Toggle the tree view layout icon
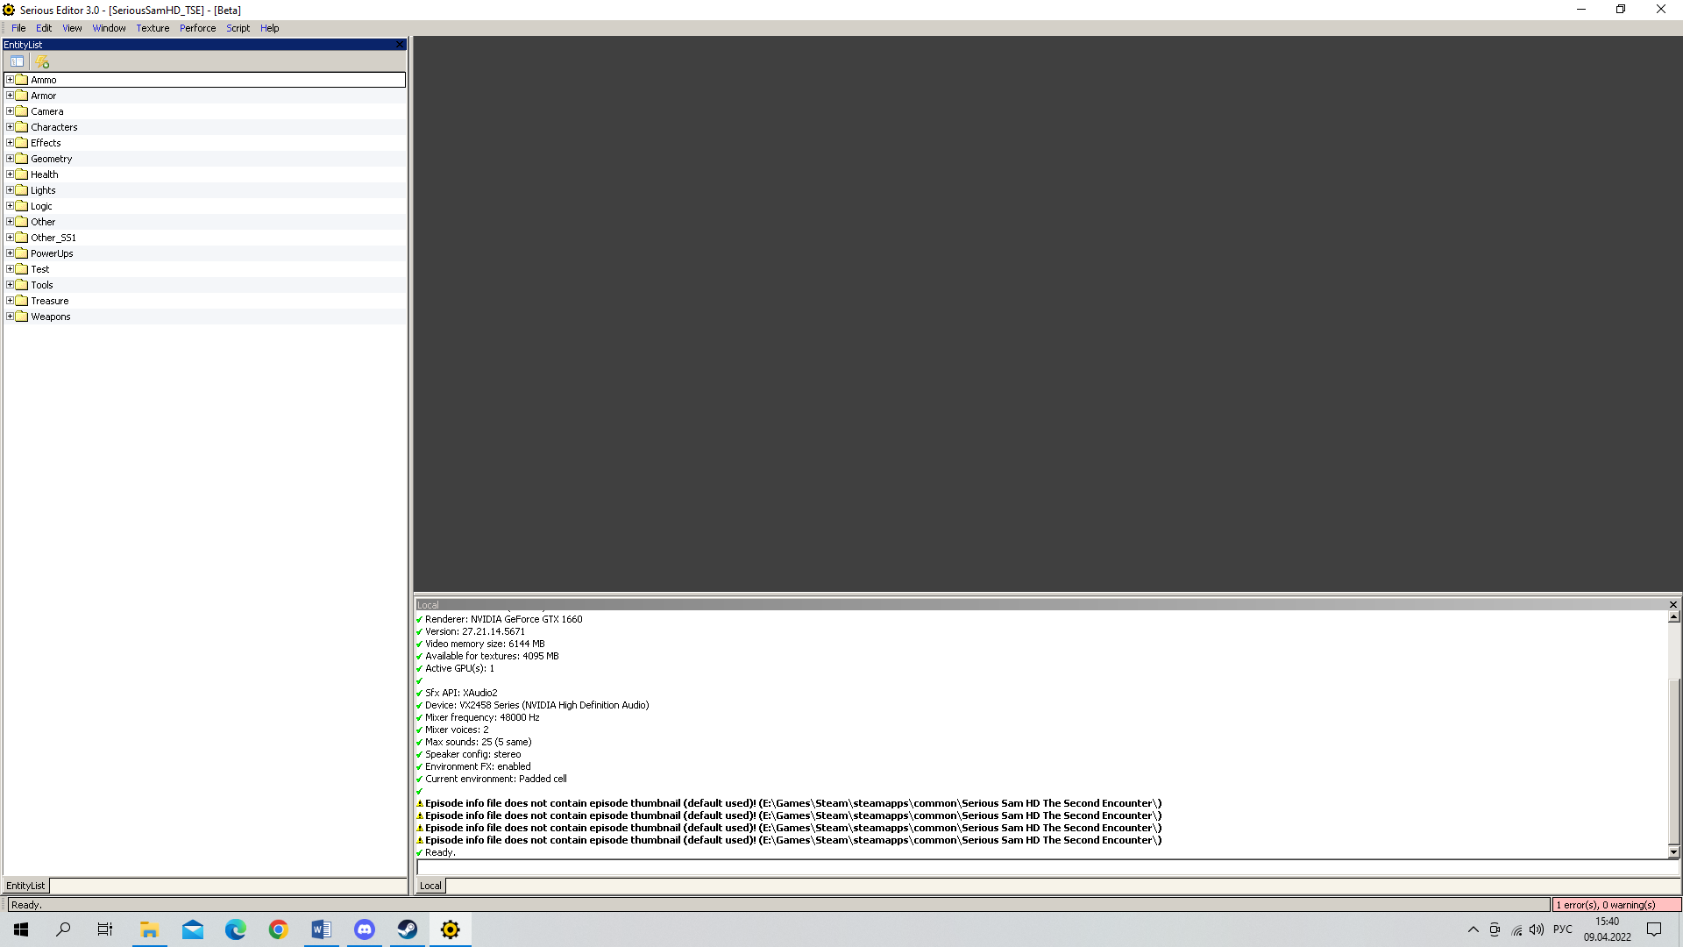 coord(17,61)
